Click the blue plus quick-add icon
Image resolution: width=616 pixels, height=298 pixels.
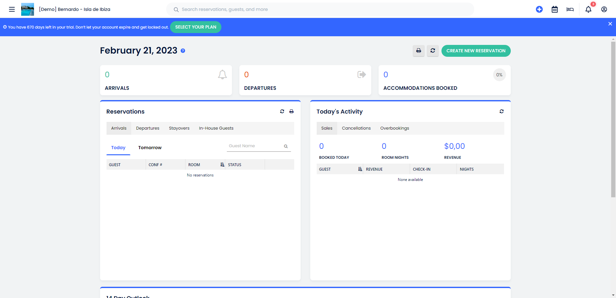(539, 9)
